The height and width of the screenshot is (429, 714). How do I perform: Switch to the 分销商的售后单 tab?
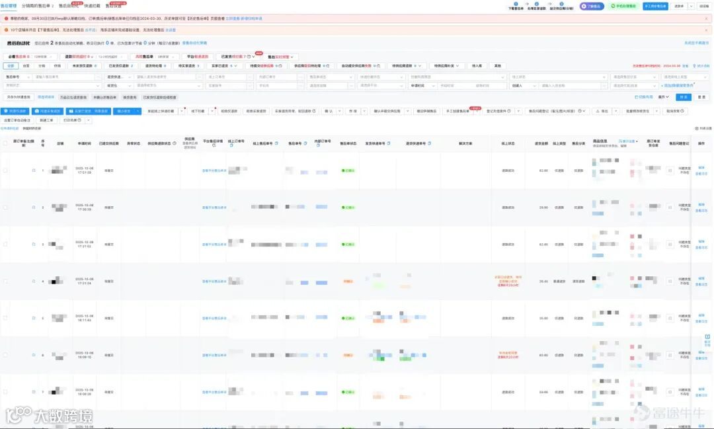pos(38,6)
